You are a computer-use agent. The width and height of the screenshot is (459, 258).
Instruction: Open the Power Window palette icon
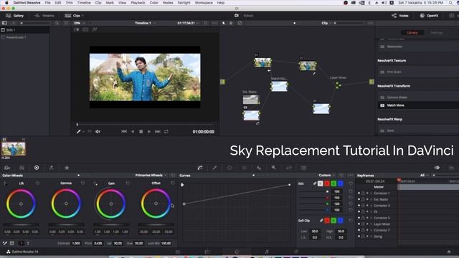pyautogui.click(x=229, y=168)
